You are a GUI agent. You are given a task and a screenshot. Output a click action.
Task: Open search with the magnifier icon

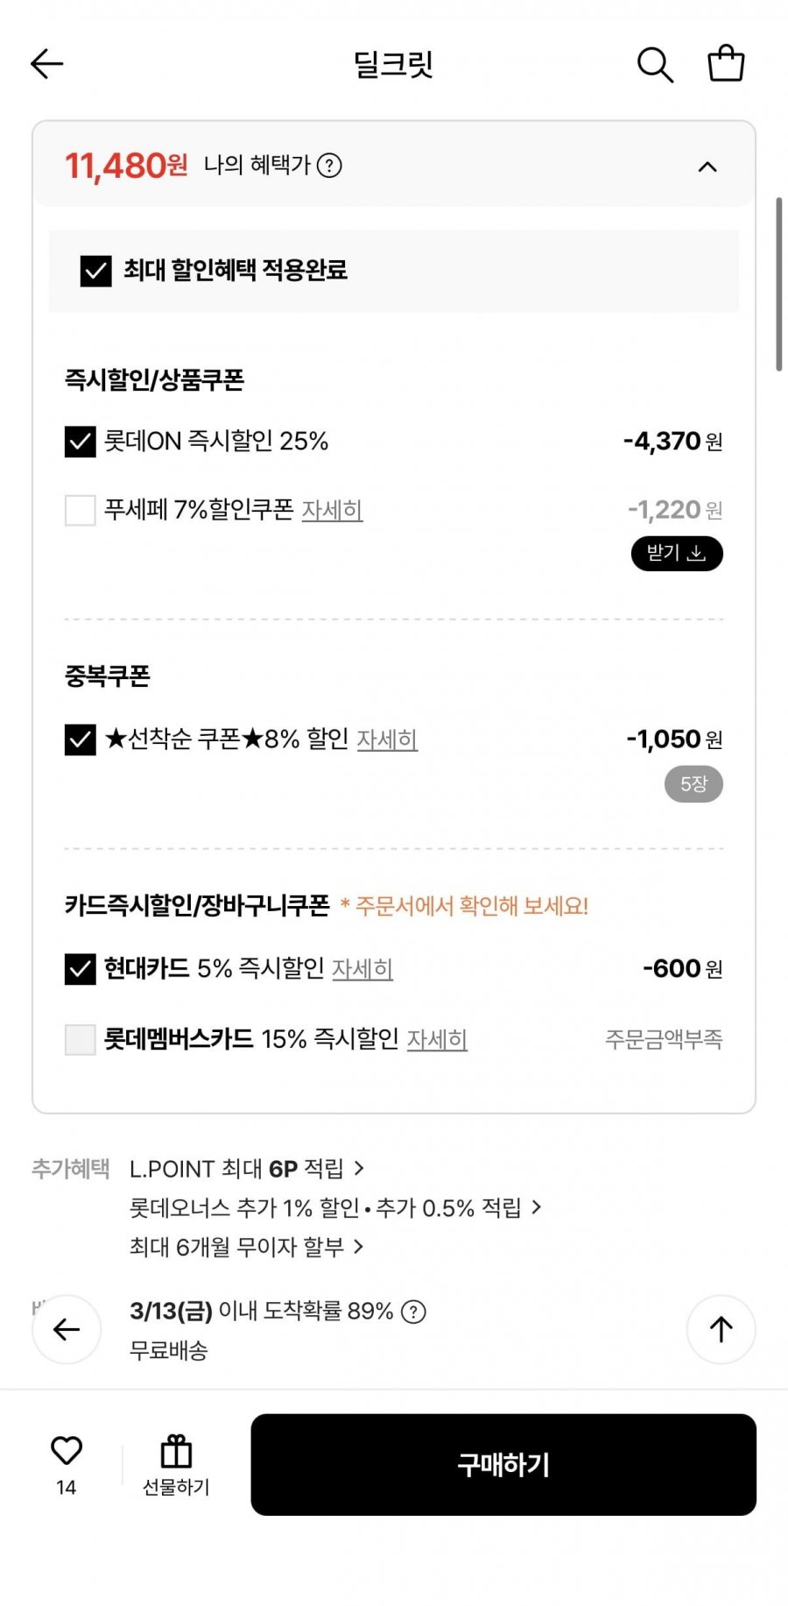[654, 65]
